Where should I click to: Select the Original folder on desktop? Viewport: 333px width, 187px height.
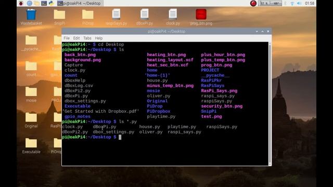[x=31, y=120]
